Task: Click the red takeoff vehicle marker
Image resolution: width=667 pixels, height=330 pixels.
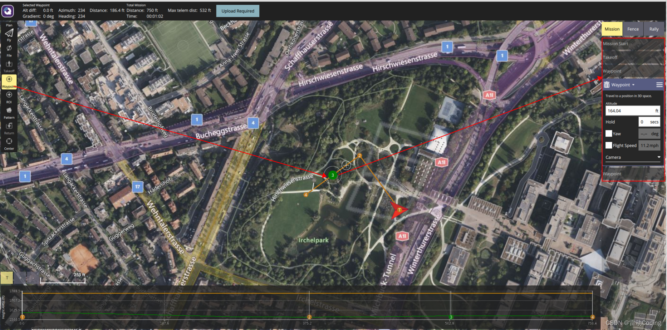Action: pyautogui.click(x=399, y=210)
